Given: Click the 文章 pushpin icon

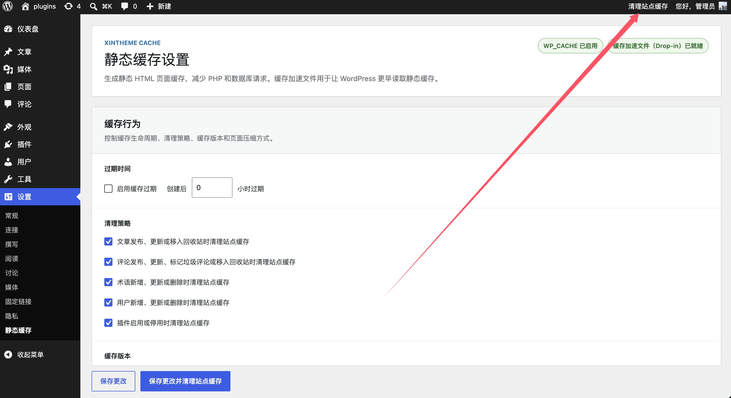Looking at the screenshot, I should [x=8, y=52].
